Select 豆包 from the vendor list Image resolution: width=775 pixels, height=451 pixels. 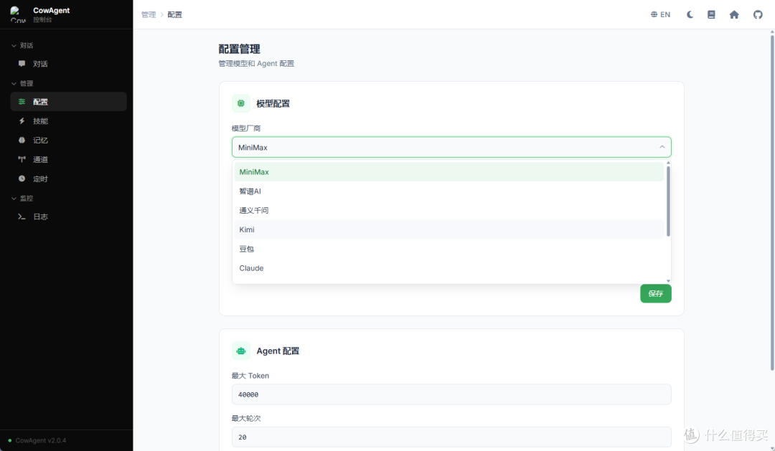click(x=448, y=249)
